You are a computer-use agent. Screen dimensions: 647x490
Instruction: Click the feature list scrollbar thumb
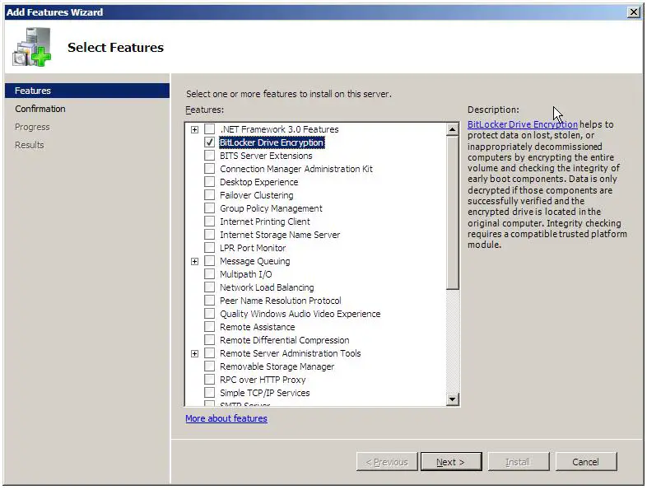pos(452,214)
